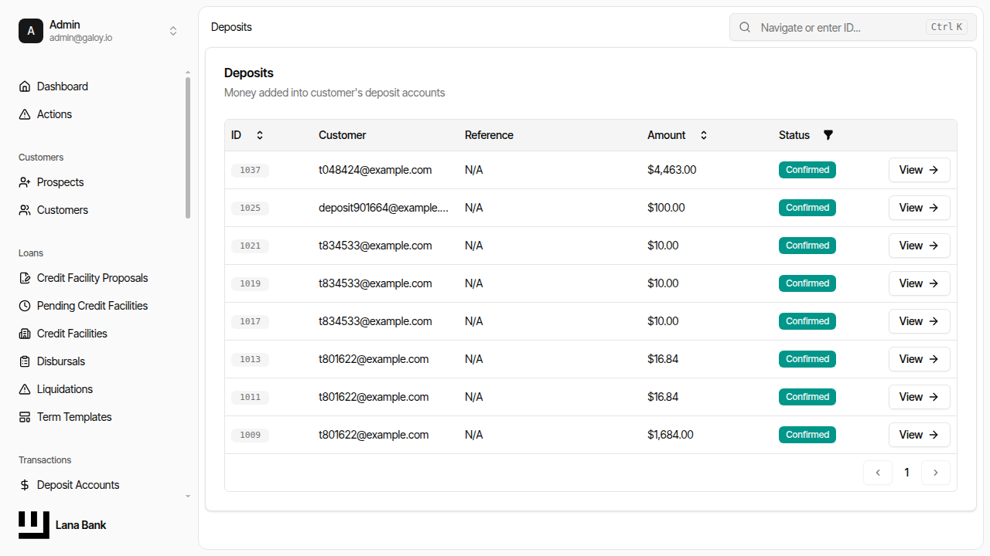This screenshot has height=556, width=990.
Task: Click the Disbursals clipboard icon
Action: [x=25, y=361]
